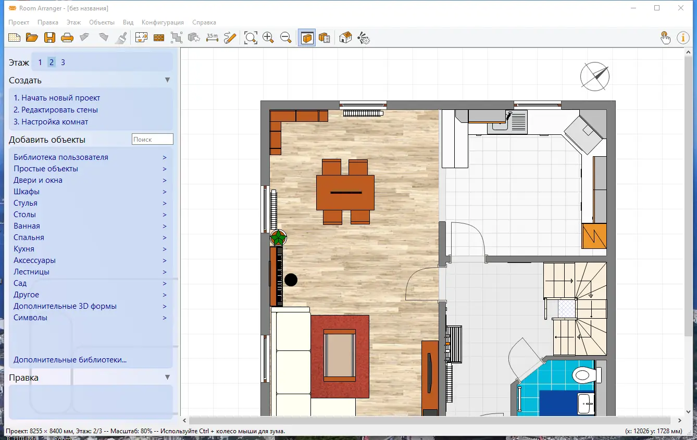
Task: Click the Save project floppy disk icon
Action: (49, 37)
